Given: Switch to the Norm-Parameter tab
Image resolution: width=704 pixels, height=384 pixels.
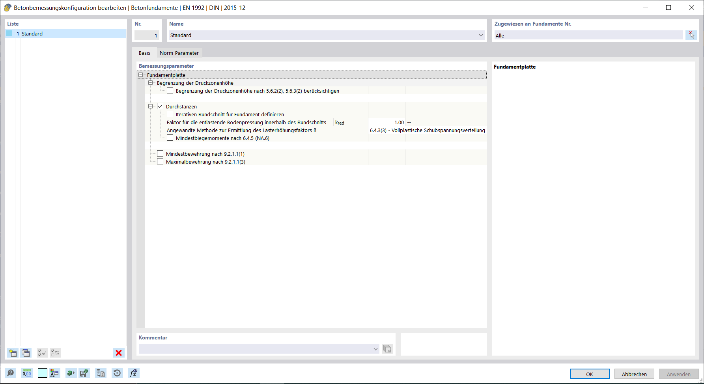Looking at the screenshot, I should click(179, 53).
